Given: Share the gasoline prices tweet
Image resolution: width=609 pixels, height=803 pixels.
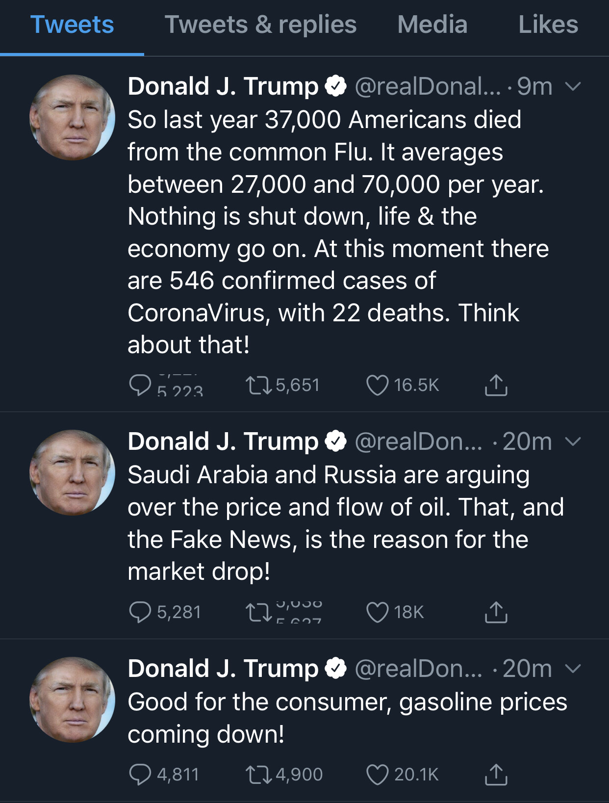Looking at the screenshot, I should point(496,775).
